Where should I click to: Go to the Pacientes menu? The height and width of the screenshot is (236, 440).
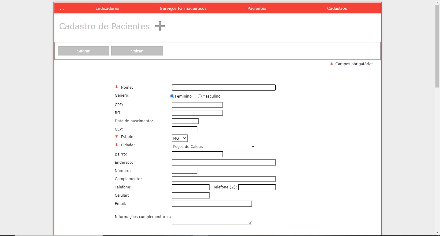pos(257,8)
